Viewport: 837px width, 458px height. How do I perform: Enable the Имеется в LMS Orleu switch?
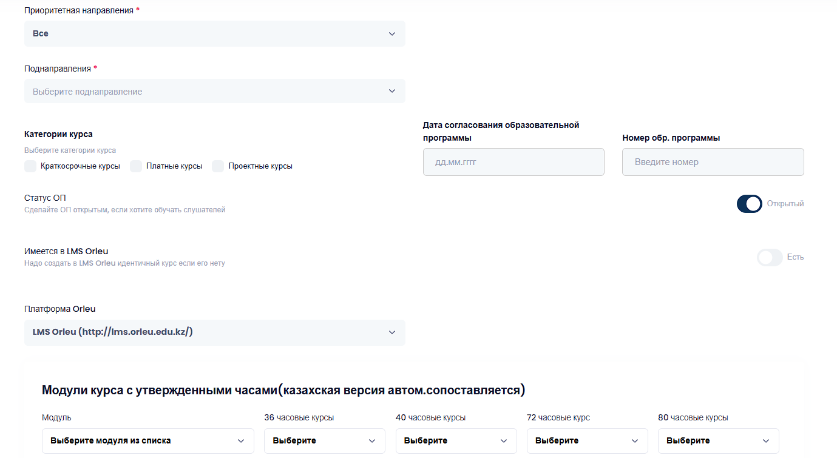point(769,257)
